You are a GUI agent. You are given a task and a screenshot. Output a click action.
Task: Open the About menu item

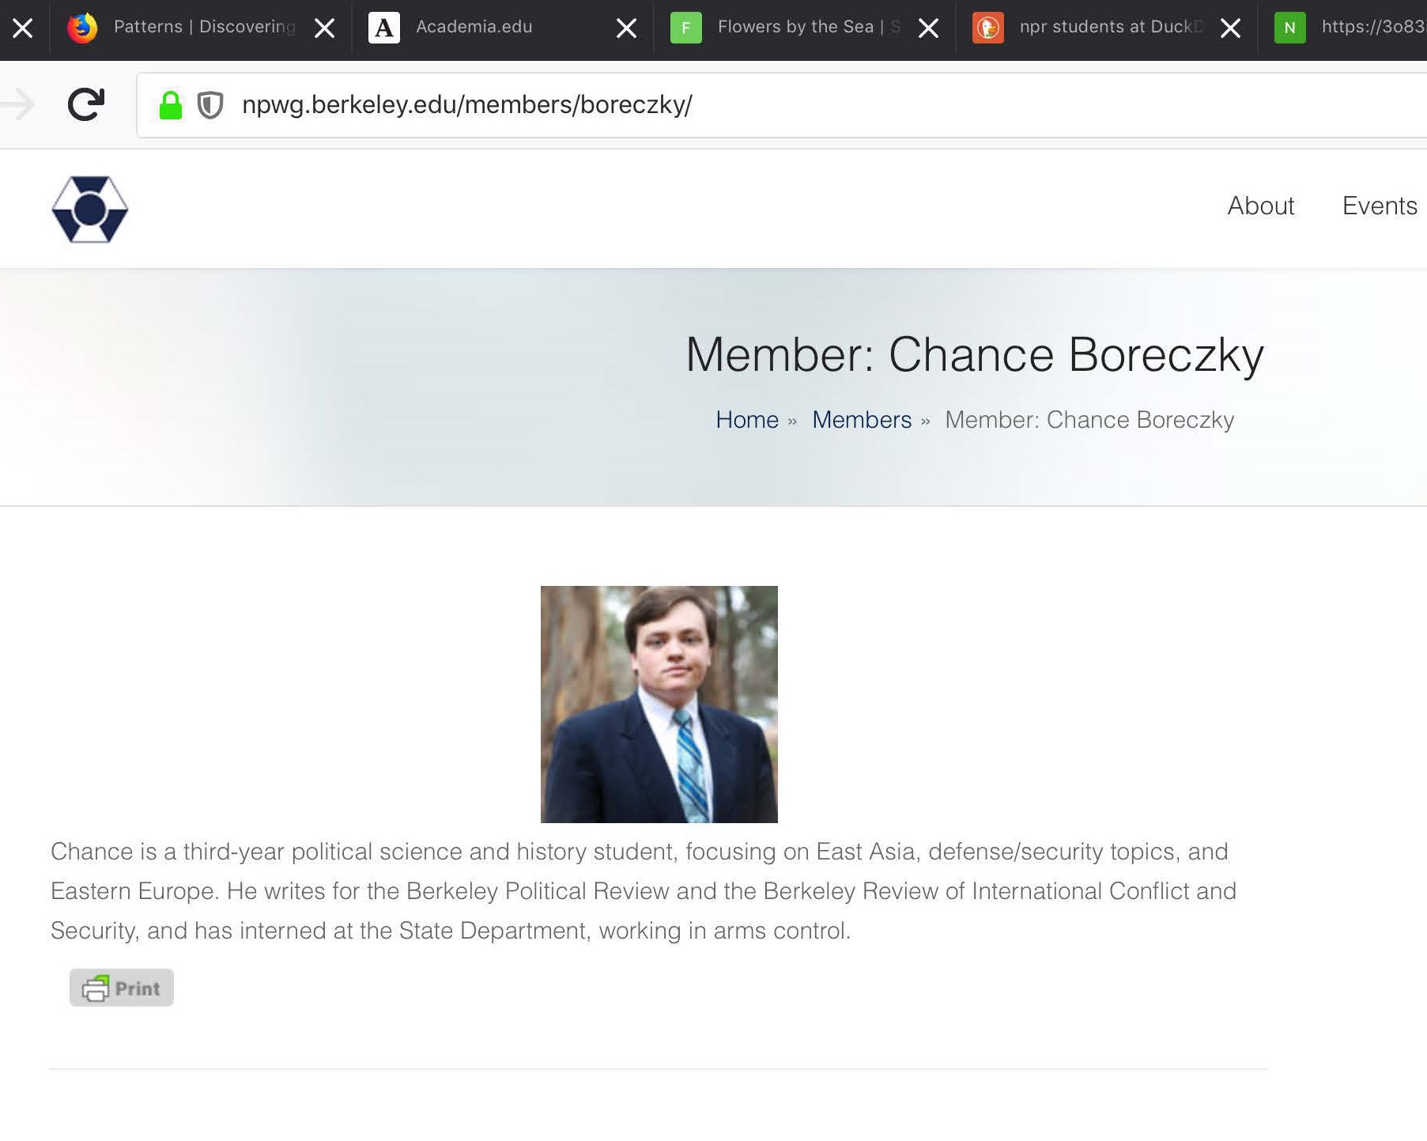pyautogui.click(x=1261, y=206)
